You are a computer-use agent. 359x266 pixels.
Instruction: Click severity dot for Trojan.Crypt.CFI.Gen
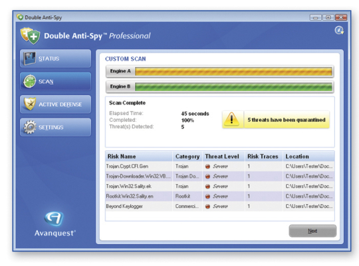click(x=207, y=166)
